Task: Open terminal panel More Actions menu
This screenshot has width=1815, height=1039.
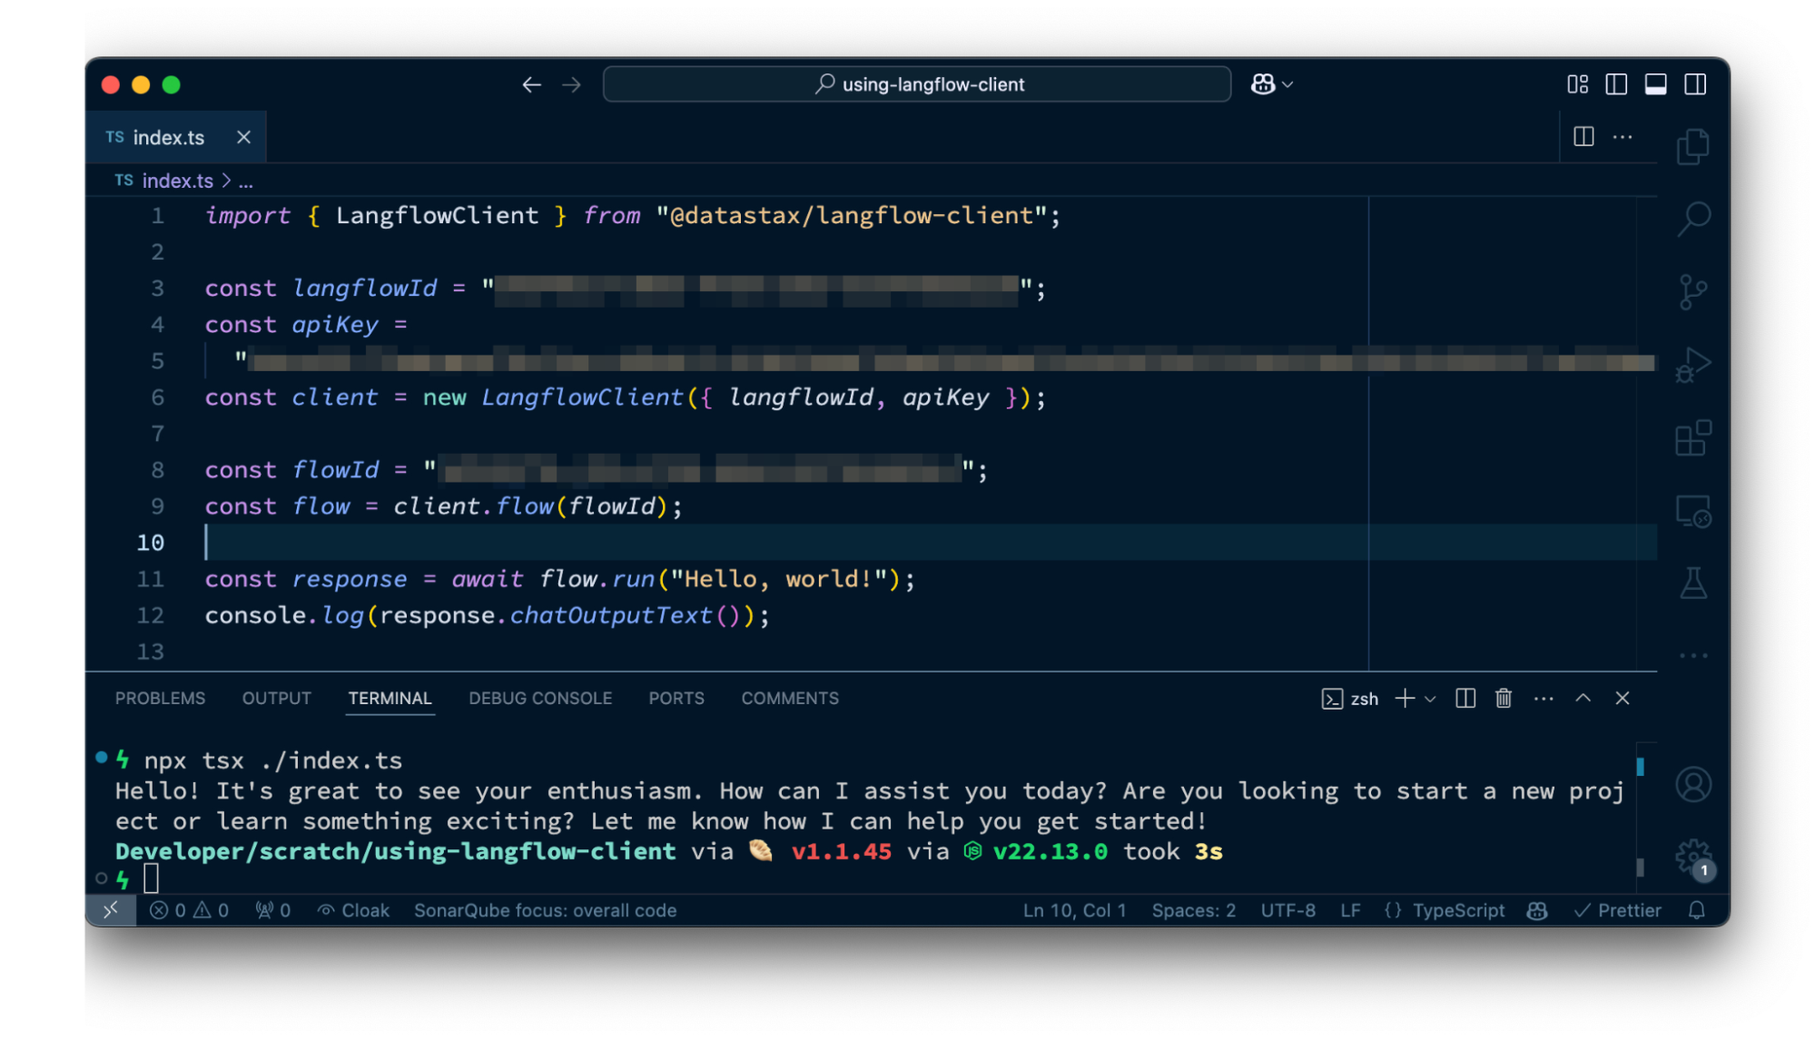Action: tap(1544, 698)
